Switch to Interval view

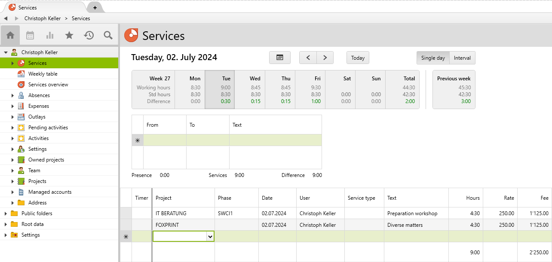click(x=462, y=58)
